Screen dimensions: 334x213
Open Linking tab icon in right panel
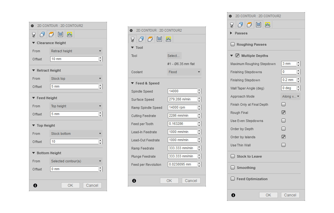[268, 25]
